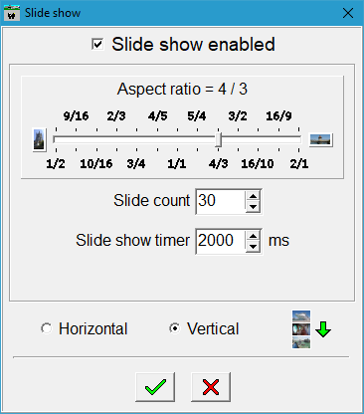This screenshot has height=414, width=364.
Task: Increase Slide count with up arrow
Action: click(253, 196)
